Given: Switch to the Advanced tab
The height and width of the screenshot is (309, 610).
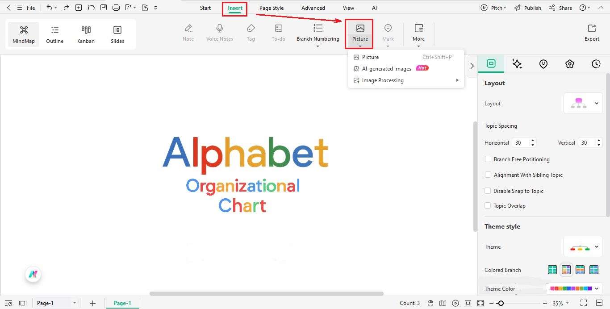Looking at the screenshot, I should [313, 8].
